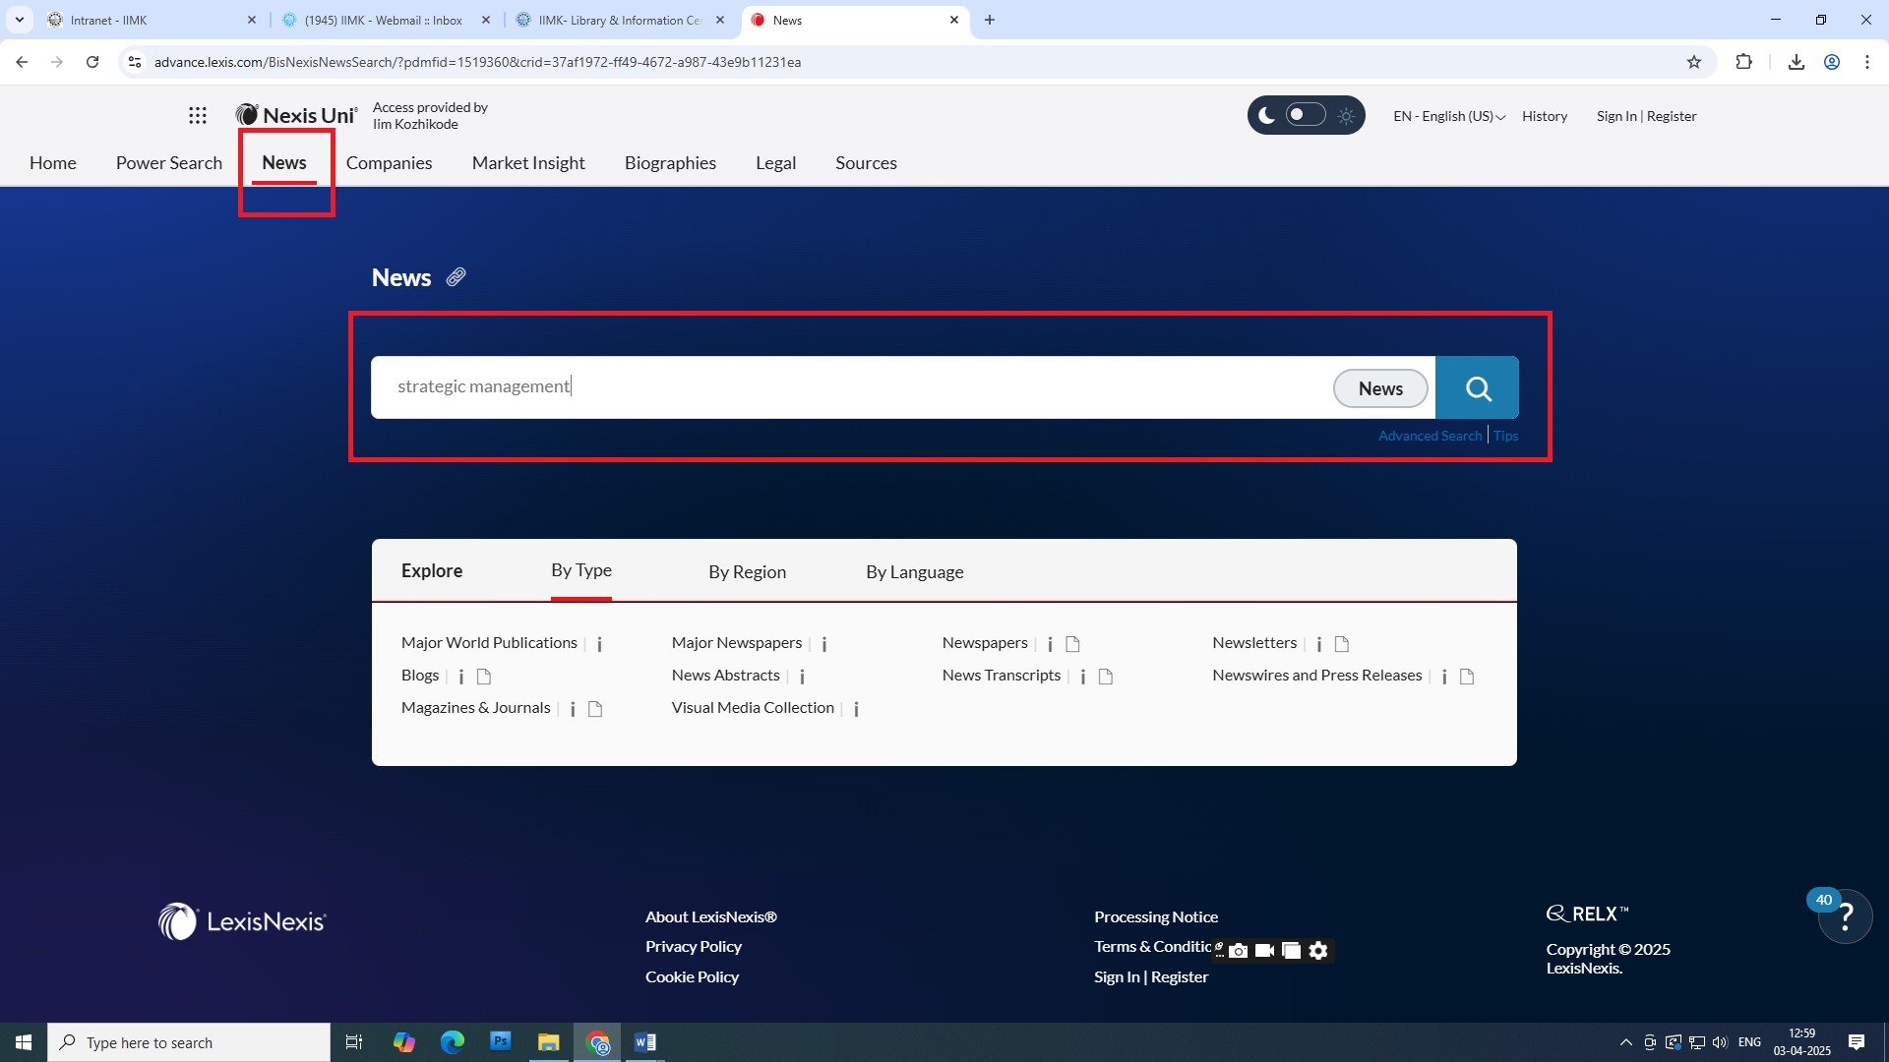Expand the browser tab search chevron
The image size is (1889, 1062).
tap(19, 20)
